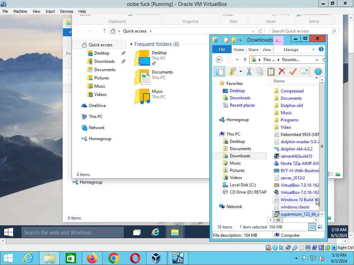Open Chrome on host taskbar
This screenshot has height=265, width=354.
113,258
